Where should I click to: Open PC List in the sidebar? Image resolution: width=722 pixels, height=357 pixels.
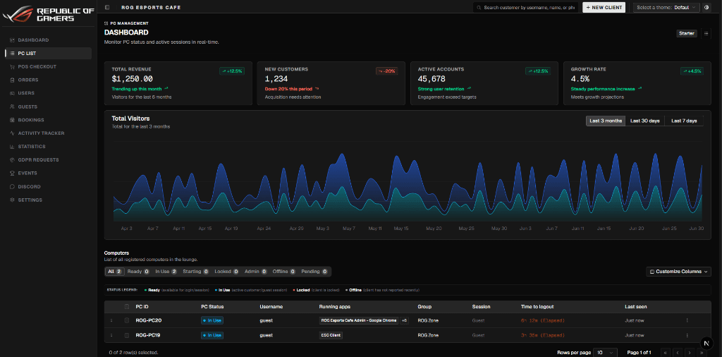click(49, 54)
